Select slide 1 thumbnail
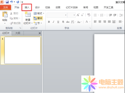The height and width of the screenshot is (93, 125). tap(23, 50)
